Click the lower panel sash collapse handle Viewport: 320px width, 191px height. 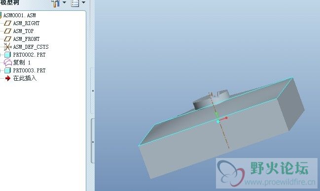pyautogui.click(x=93, y=141)
